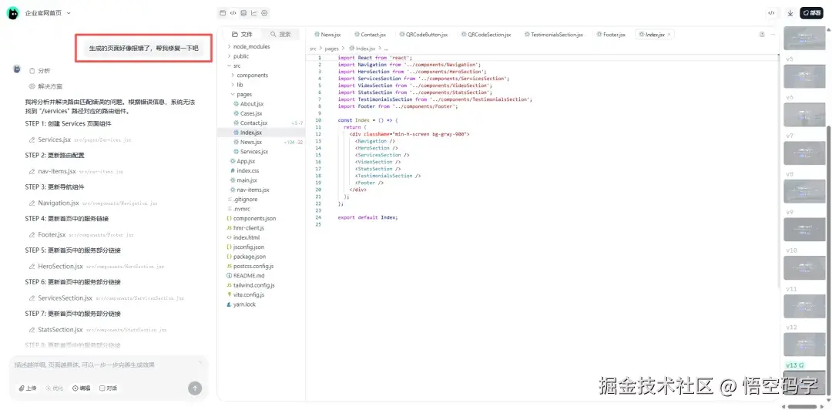Toggle the code panel icon beside download
The width and height of the screenshot is (832, 410).
pos(771,13)
